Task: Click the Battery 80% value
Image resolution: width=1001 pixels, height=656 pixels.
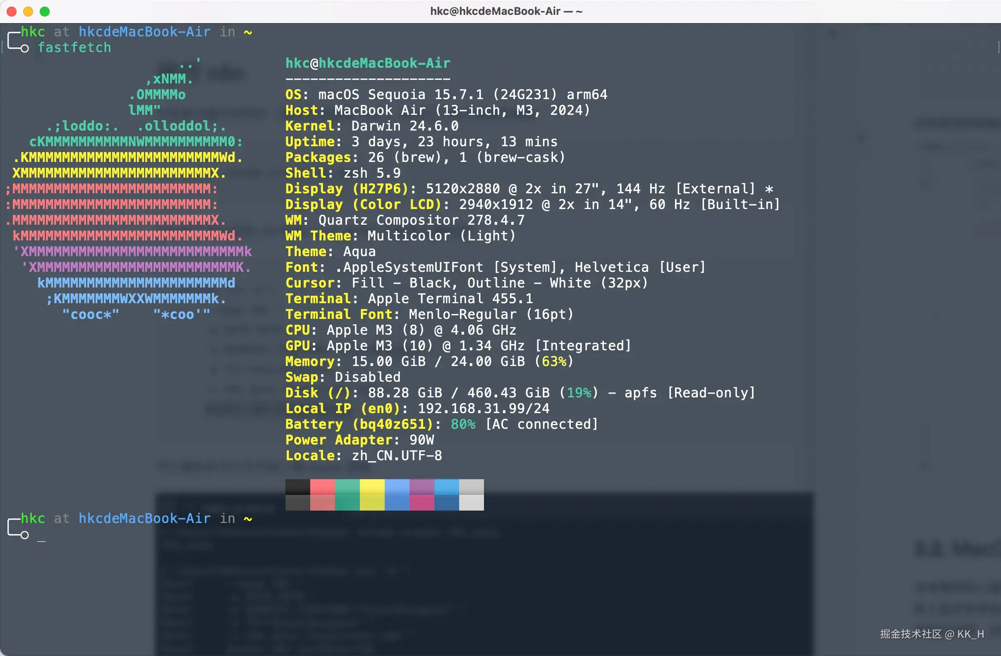Action: coord(462,424)
